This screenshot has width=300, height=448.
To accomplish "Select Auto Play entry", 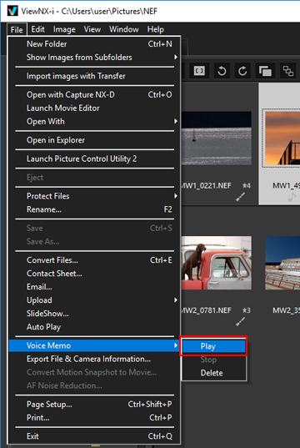I will [x=94, y=327].
